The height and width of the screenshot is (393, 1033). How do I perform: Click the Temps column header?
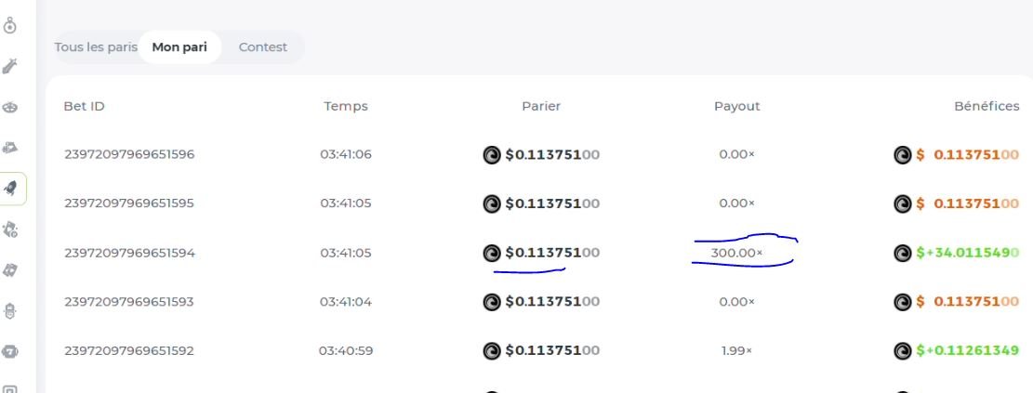tap(346, 106)
